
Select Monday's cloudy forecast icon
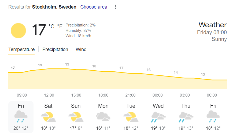[x=103, y=116]
